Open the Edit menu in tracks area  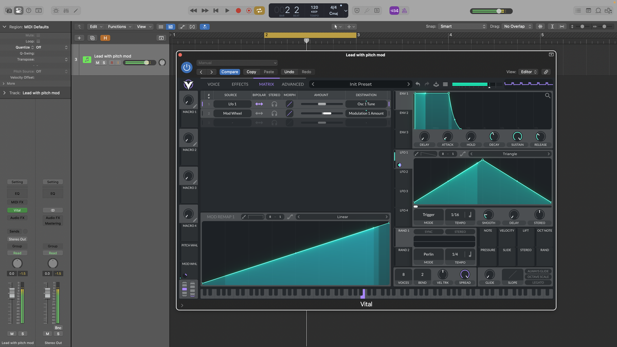pos(96,27)
